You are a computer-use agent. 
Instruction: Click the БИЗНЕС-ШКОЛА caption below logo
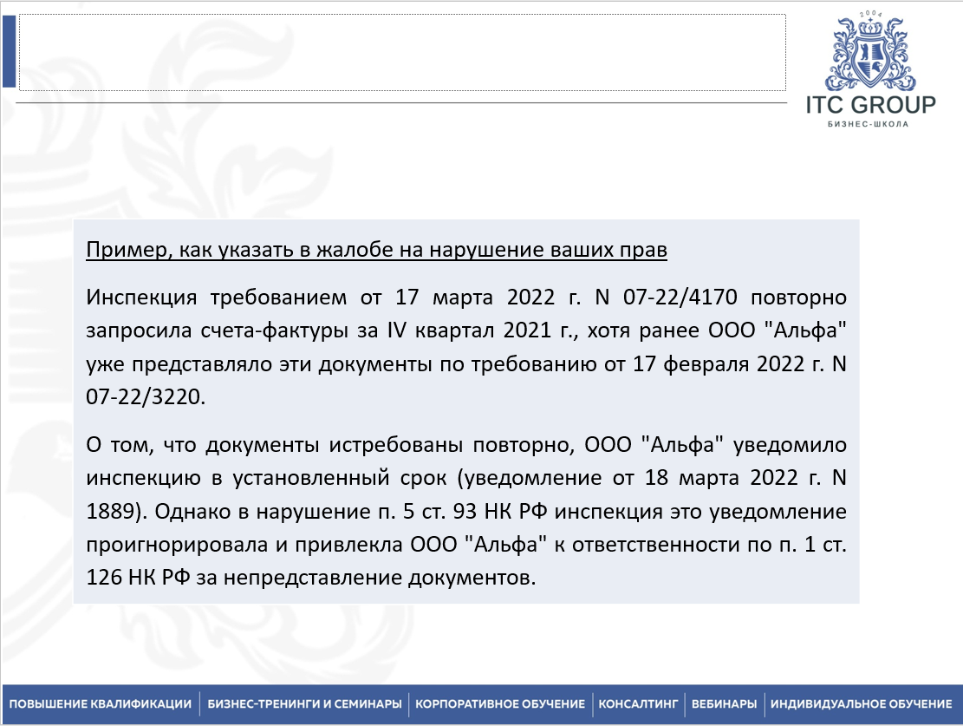[x=870, y=125]
